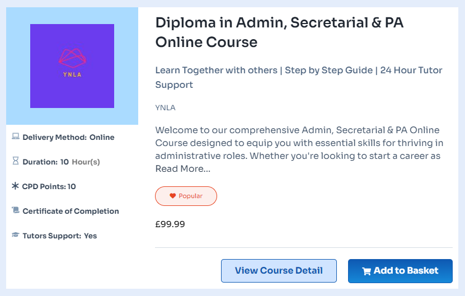This screenshot has height=296, width=465.
Task: Add the course to basket
Action: pos(400,271)
